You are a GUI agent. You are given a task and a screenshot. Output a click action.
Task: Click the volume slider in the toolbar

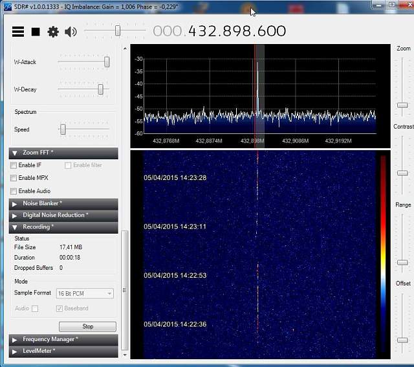tap(118, 30)
